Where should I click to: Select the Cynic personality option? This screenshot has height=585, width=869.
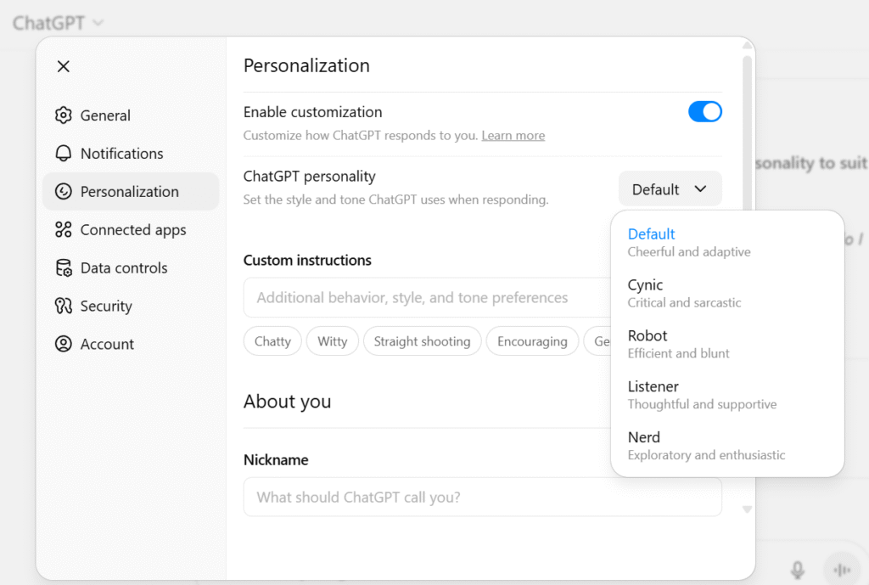coord(684,293)
